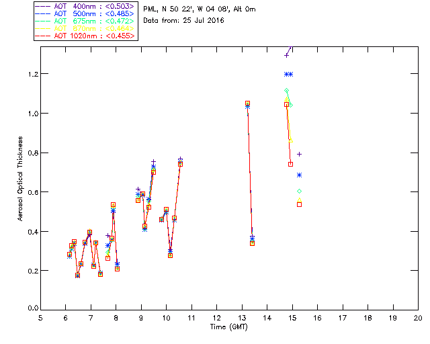Click the x-axis tick label 5
Viewport: 430px width, 344px height.
point(40,318)
